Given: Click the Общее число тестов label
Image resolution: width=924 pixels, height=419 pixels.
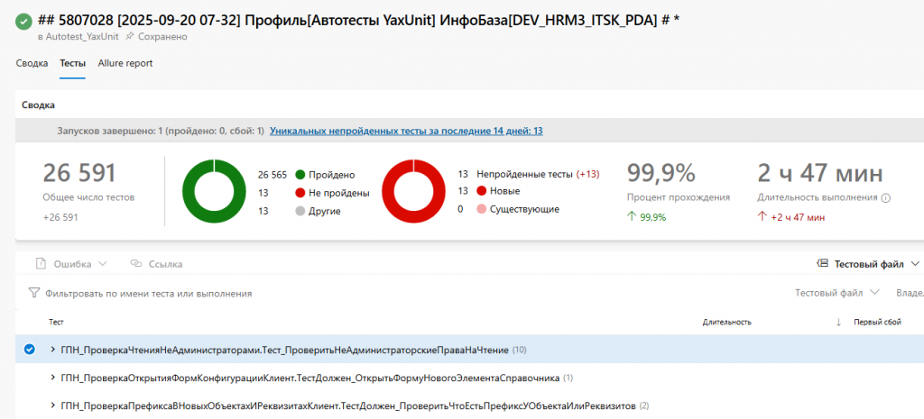Looking at the screenshot, I should (88, 197).
